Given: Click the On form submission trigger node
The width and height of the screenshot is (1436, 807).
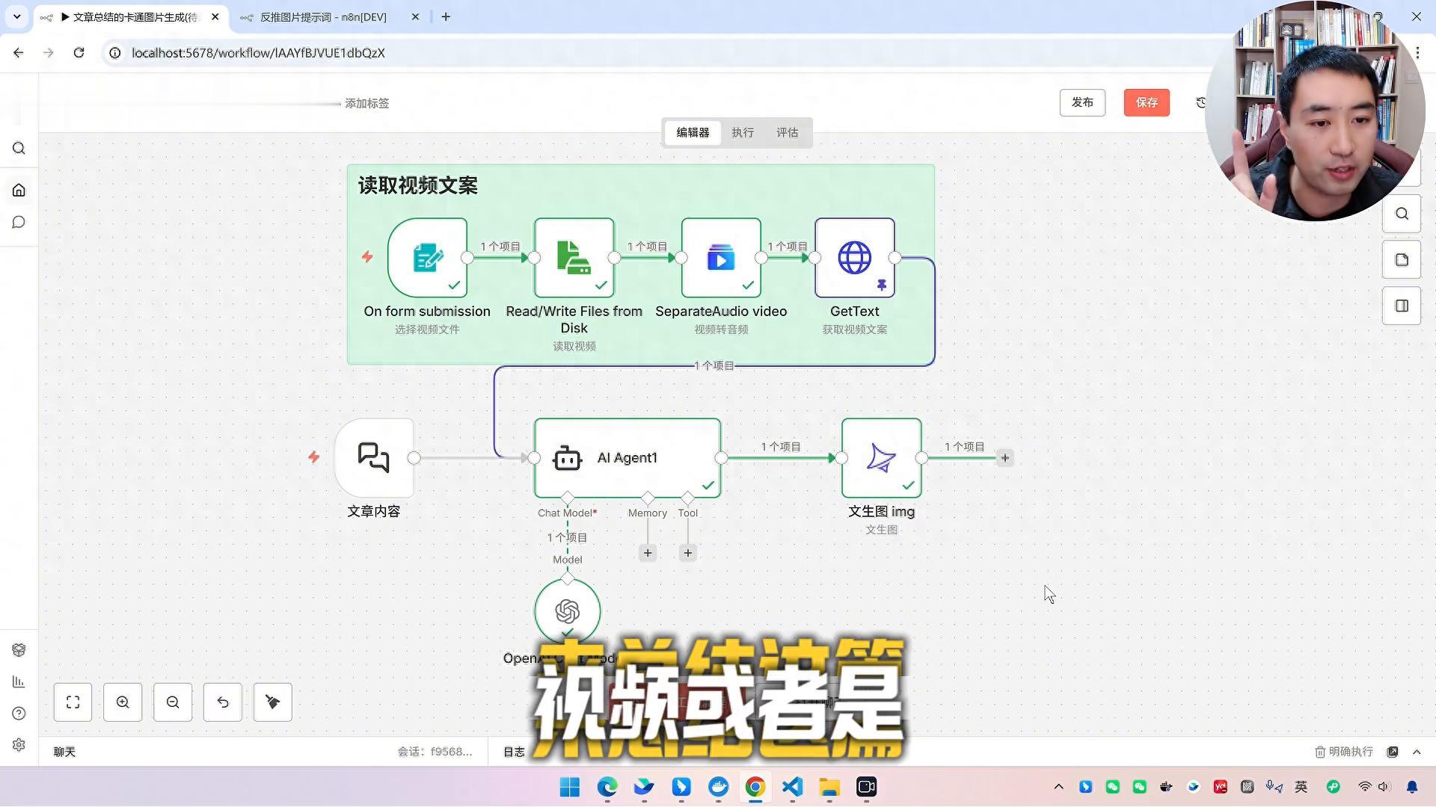Looking at the screenshot, I should coord(427,258).
